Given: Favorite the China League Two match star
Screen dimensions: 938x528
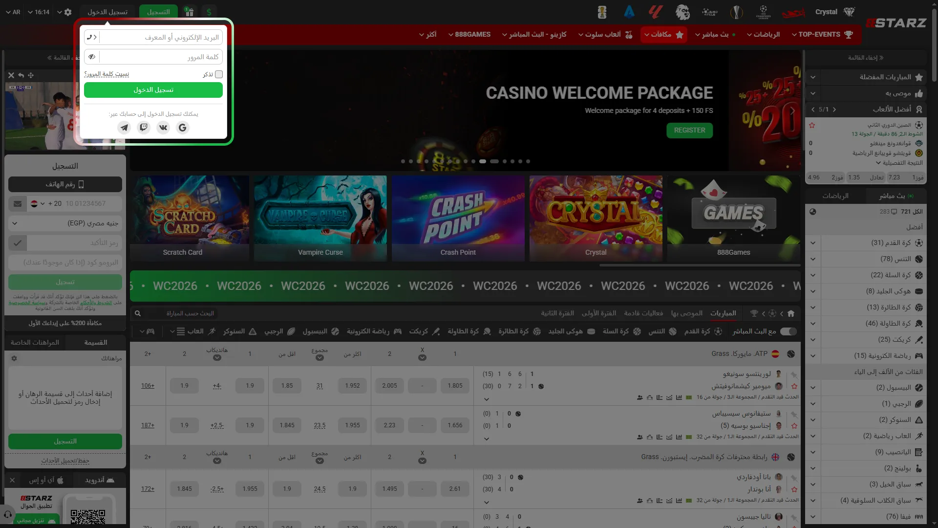Looking at the screenshot, I should [x=812, y=125].
